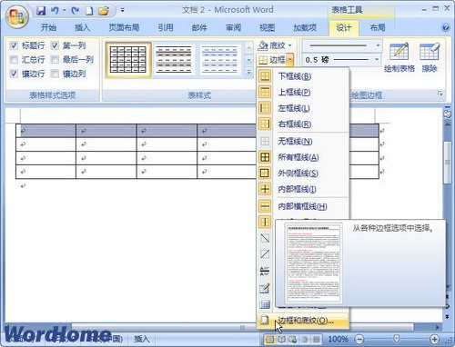Click the Office Button orb
Image resolution: width=455 pixels, height=347 pixels.
tap(16, 15)
